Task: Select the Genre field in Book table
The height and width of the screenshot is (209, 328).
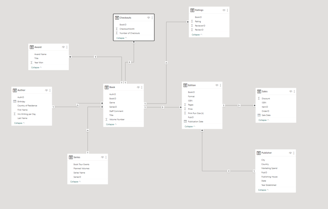Action: pos(112,103)
